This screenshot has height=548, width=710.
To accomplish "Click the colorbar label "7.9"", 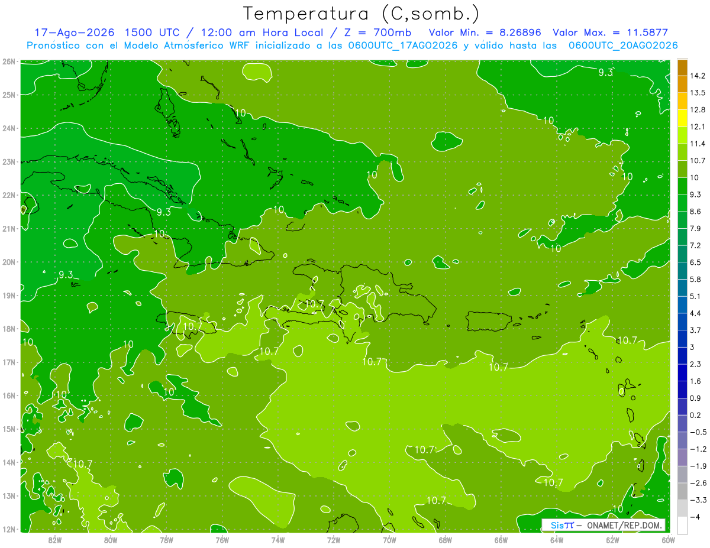I will coord(696,228).
